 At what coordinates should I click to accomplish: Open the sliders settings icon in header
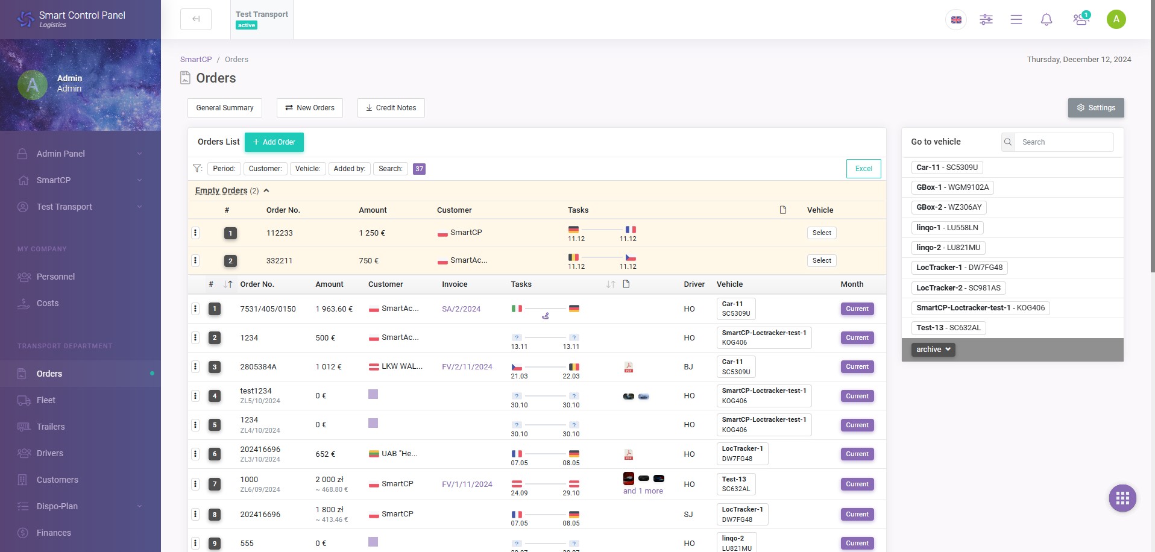tap(986, 20)
